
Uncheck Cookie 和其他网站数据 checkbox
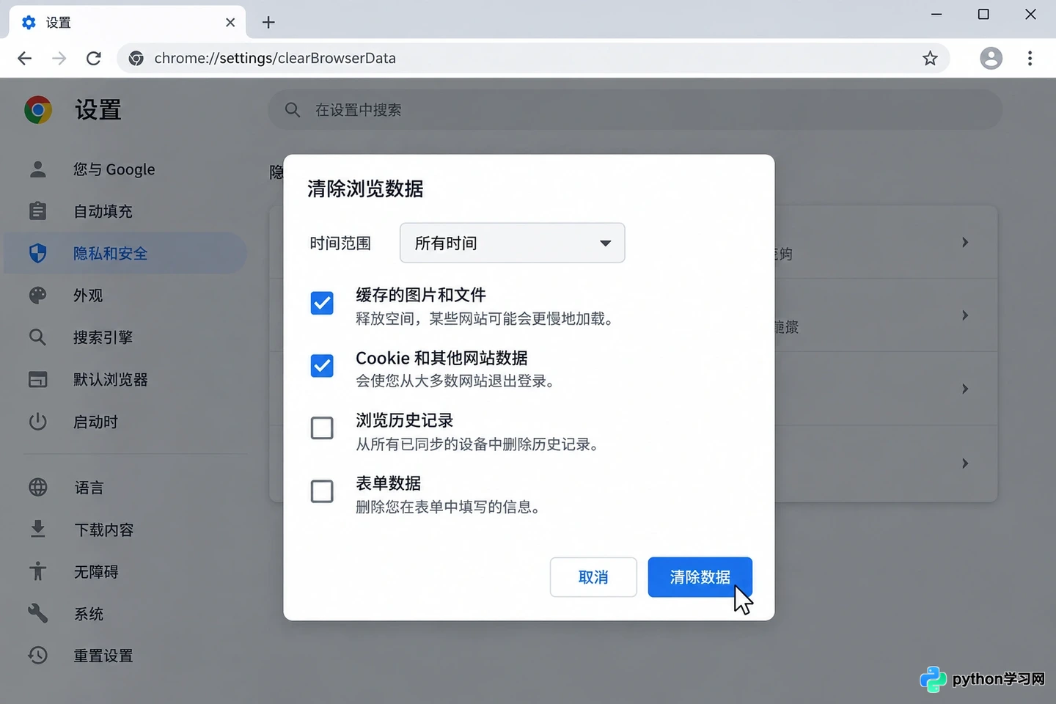pos(322,365)
